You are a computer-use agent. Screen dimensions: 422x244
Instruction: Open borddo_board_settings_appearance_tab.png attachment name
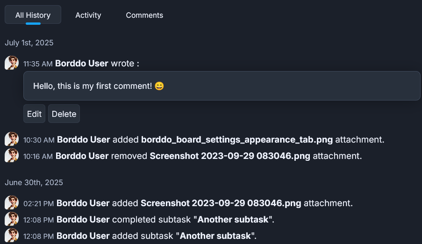[x=237, y=139]
